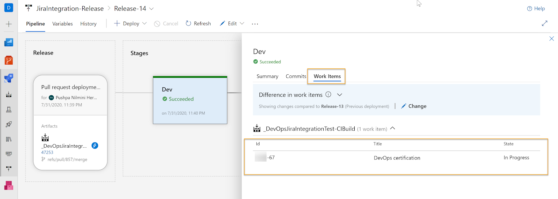558x199 pixels.
Task: Enter full screen with expand arrows icon
Action: coord(544,23)
